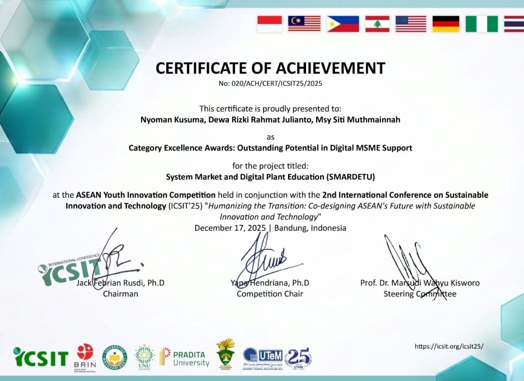This screenshot has width=524, height=381.
Task: Click the Indonesia flag icon
Action: pos(270,24)
